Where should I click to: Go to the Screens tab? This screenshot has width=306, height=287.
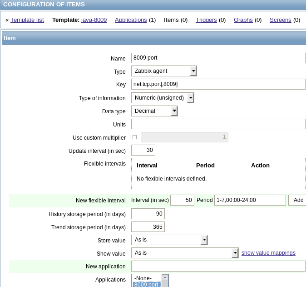[x=281, y=20]
